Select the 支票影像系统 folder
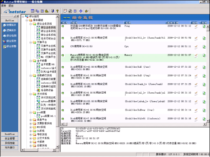This screenshot has height=157, width=210. [44, 124]
